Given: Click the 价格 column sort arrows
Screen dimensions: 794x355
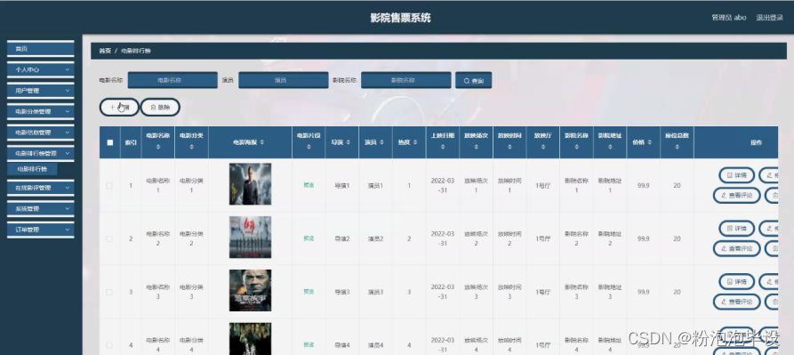Looking at the screenshot, I should click(x=650, y=143).
